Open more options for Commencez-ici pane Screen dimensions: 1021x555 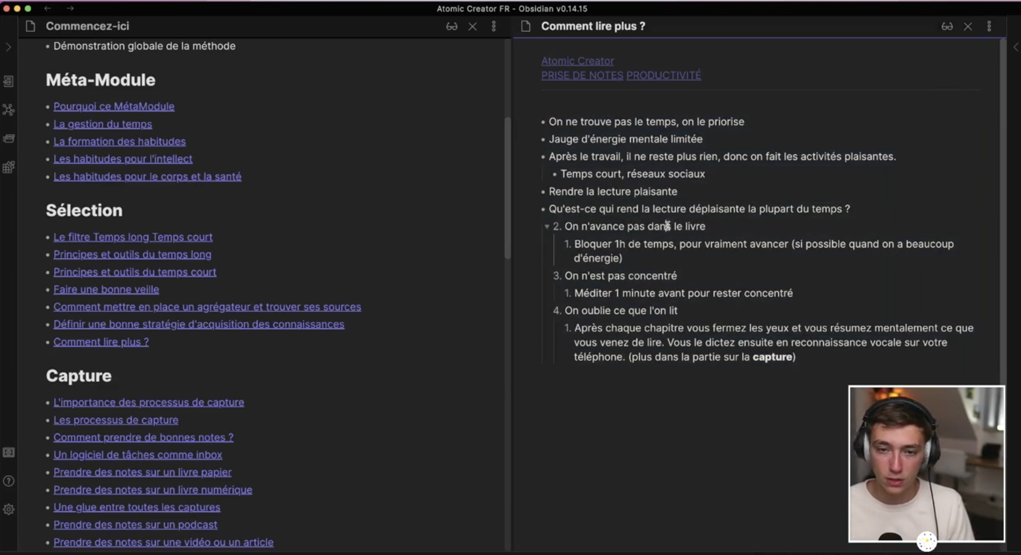click(x=493, y=27)
